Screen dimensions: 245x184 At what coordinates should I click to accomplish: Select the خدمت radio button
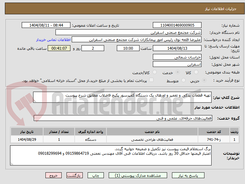[x=178, y=72]
